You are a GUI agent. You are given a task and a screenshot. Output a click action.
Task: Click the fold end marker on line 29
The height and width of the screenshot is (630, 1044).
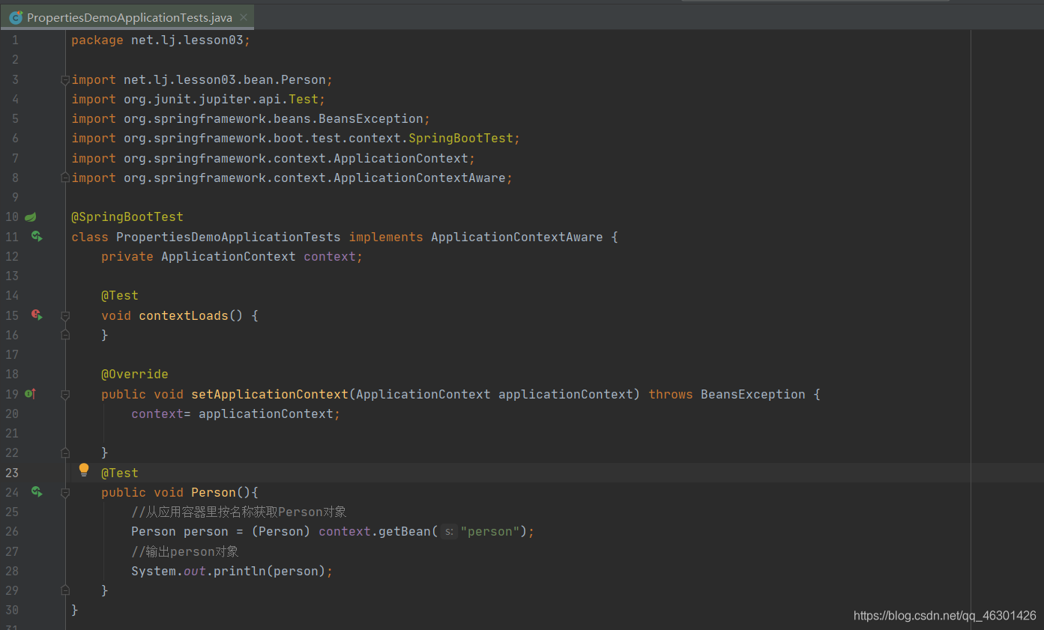coord(65,591)
